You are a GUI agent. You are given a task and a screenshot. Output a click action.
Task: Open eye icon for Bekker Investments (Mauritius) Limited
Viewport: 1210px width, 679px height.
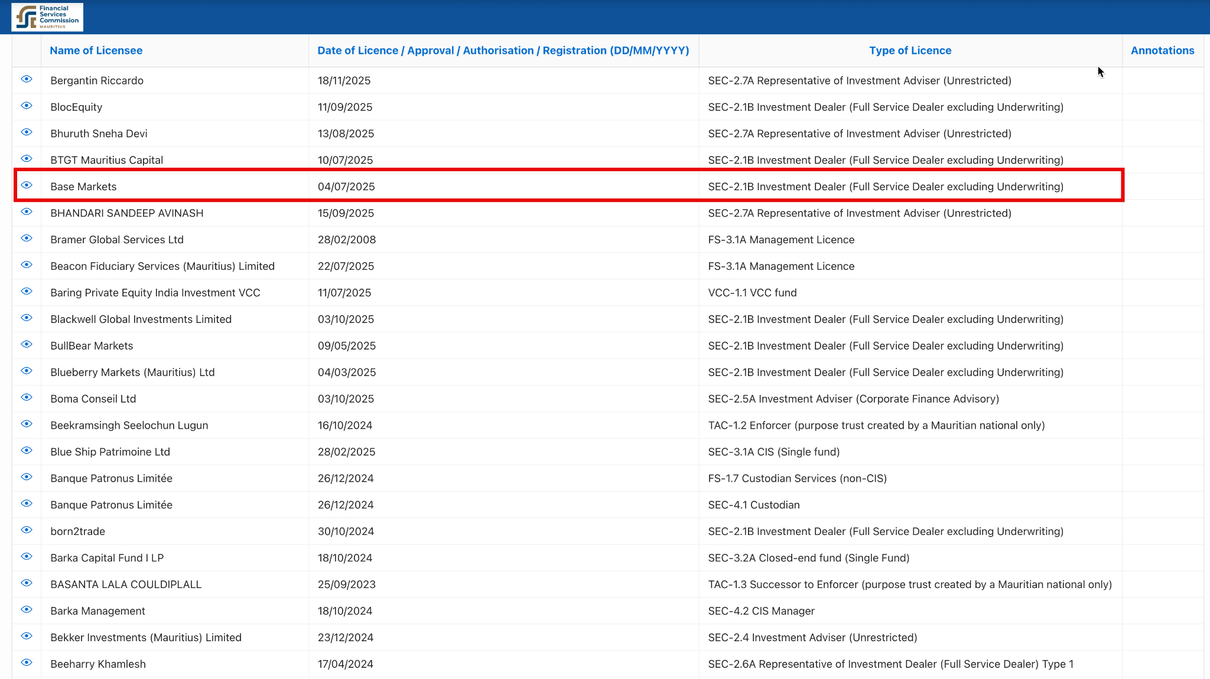click(x=27, y=636)
